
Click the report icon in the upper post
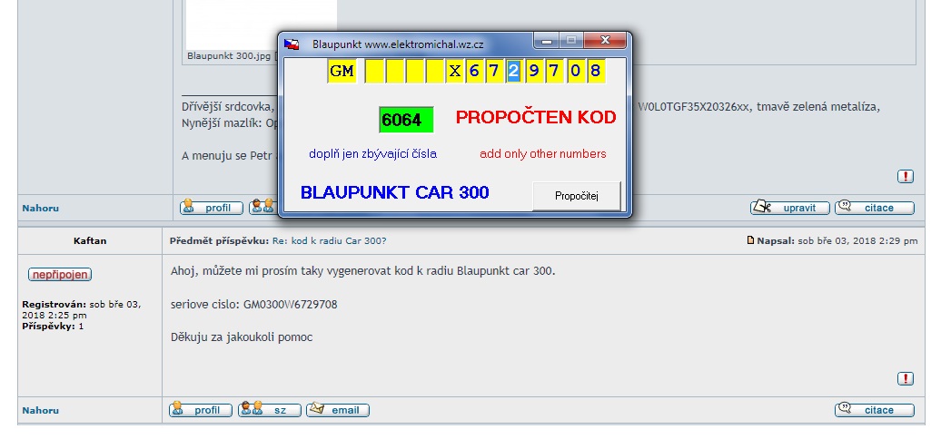(x=905, y=176)
